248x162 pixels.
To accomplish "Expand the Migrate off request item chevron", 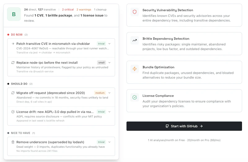I will click(109, 93).
